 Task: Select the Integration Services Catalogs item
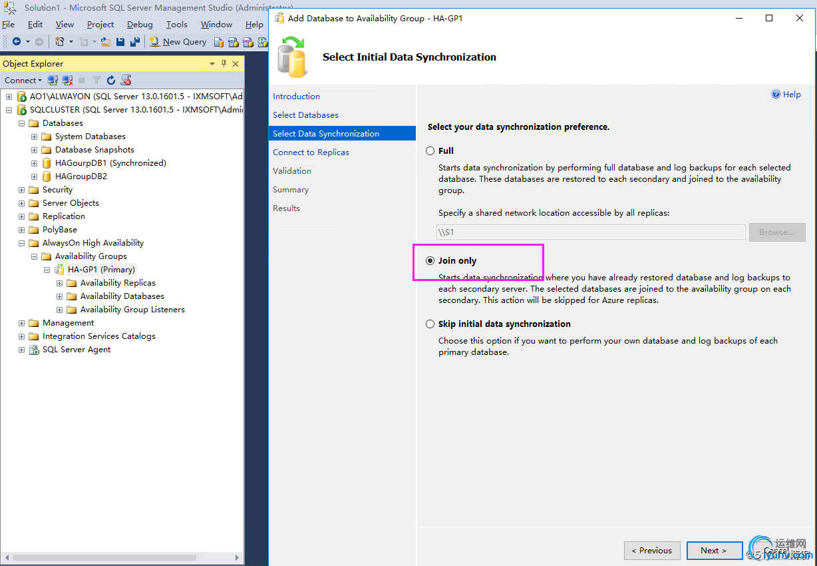tap(98, 336)
